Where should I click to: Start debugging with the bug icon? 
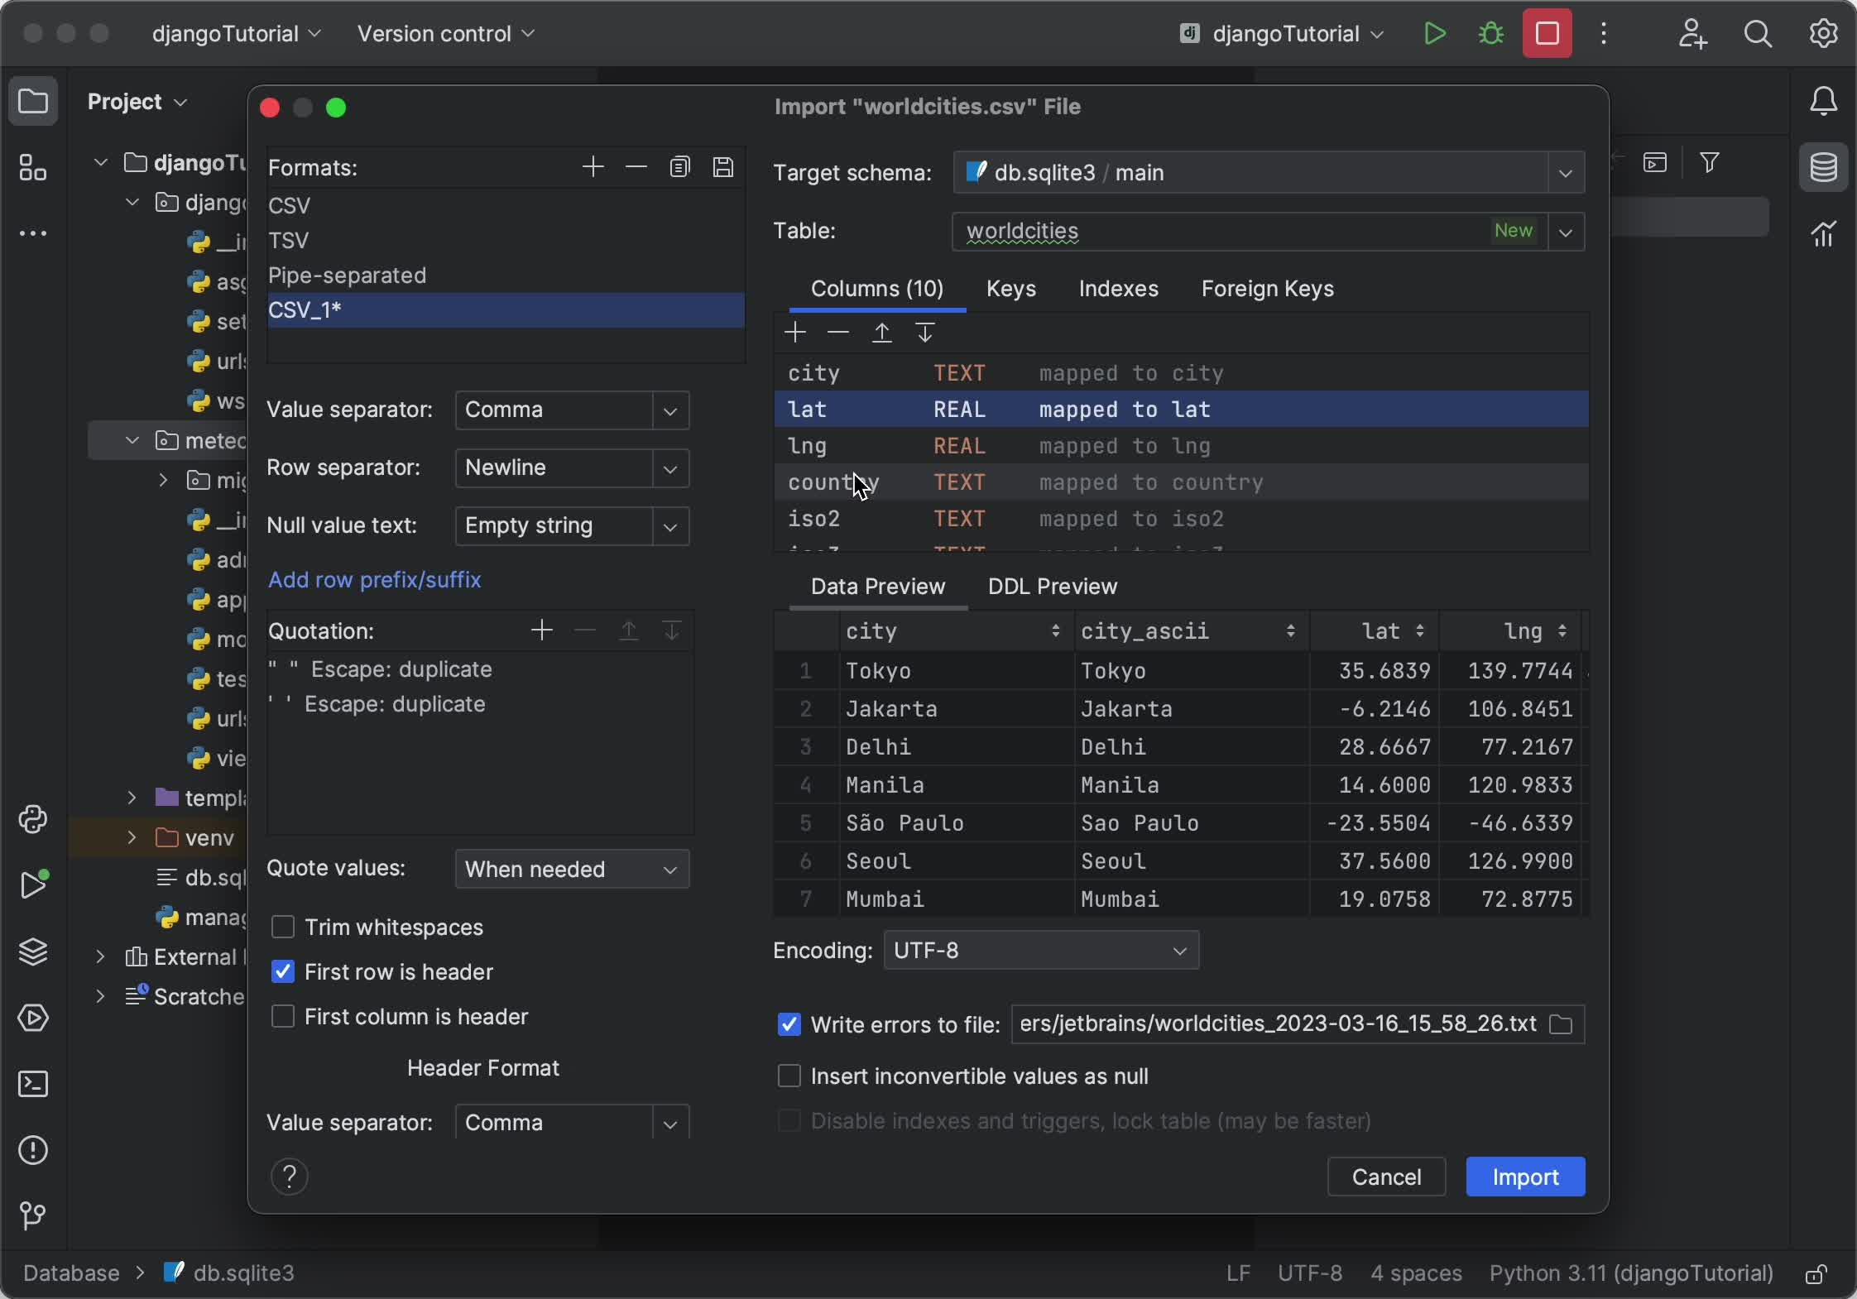click(1490, 34)
